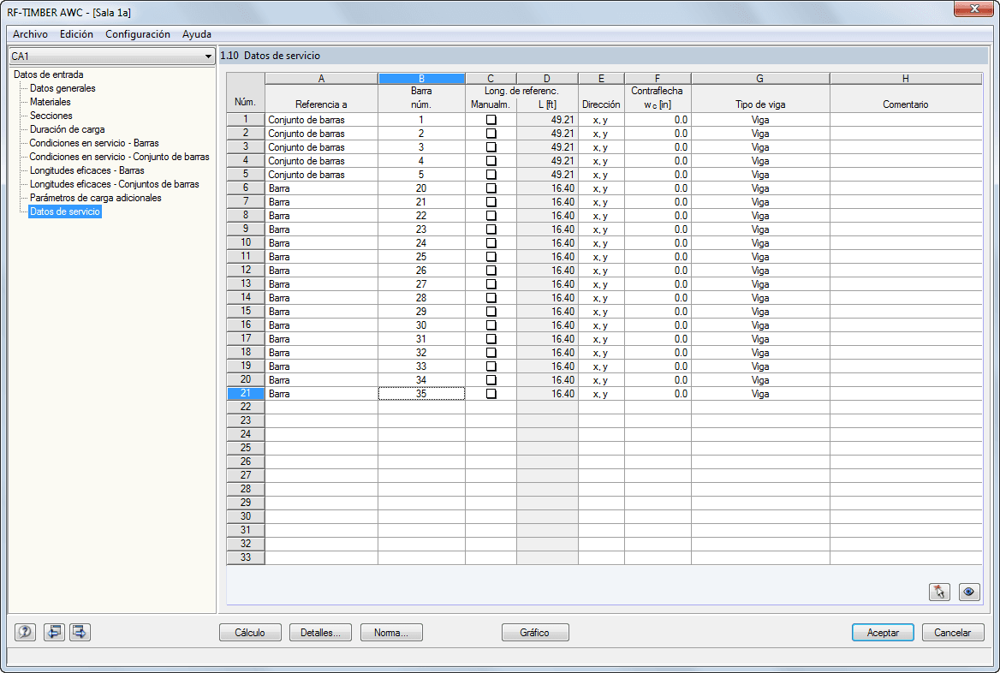The height and width of the screenshot is (673, 1000).
Task: Activate the select-member-in-graphic pointer icon
Action: pos(939,591)
